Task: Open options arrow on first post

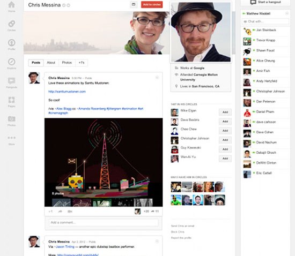Action: [x=157, y=77]
